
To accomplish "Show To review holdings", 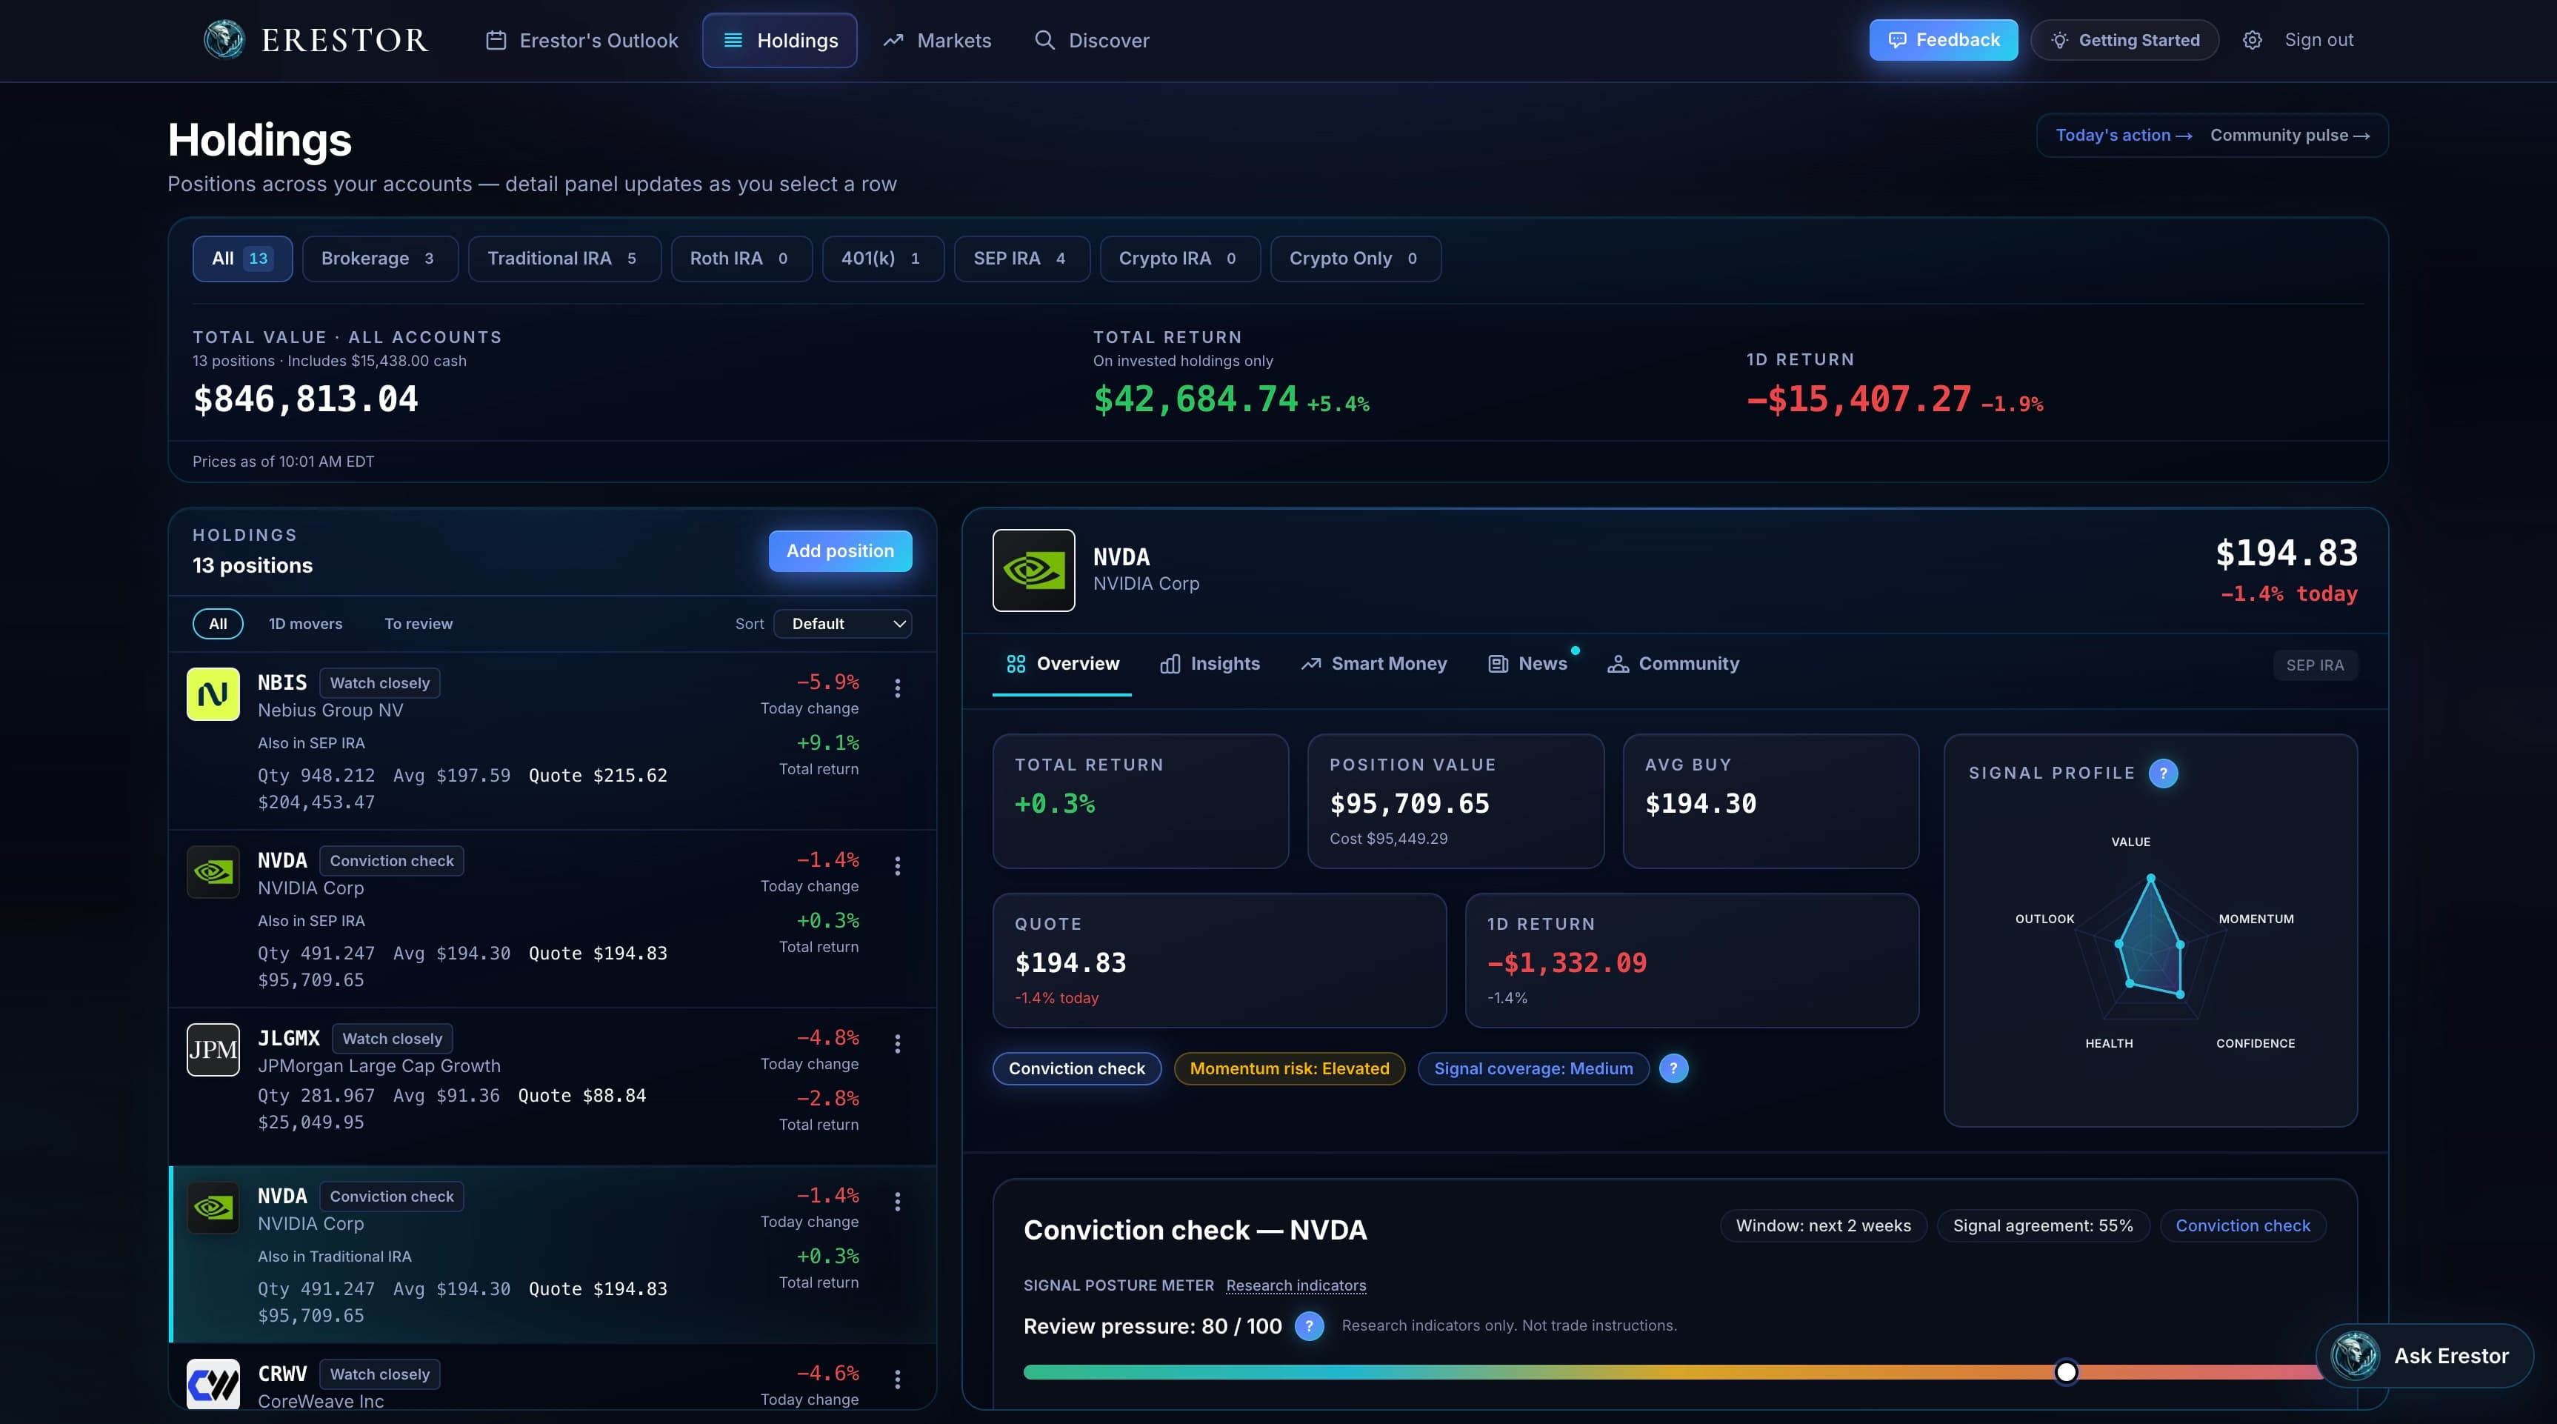I will [418, 624].
